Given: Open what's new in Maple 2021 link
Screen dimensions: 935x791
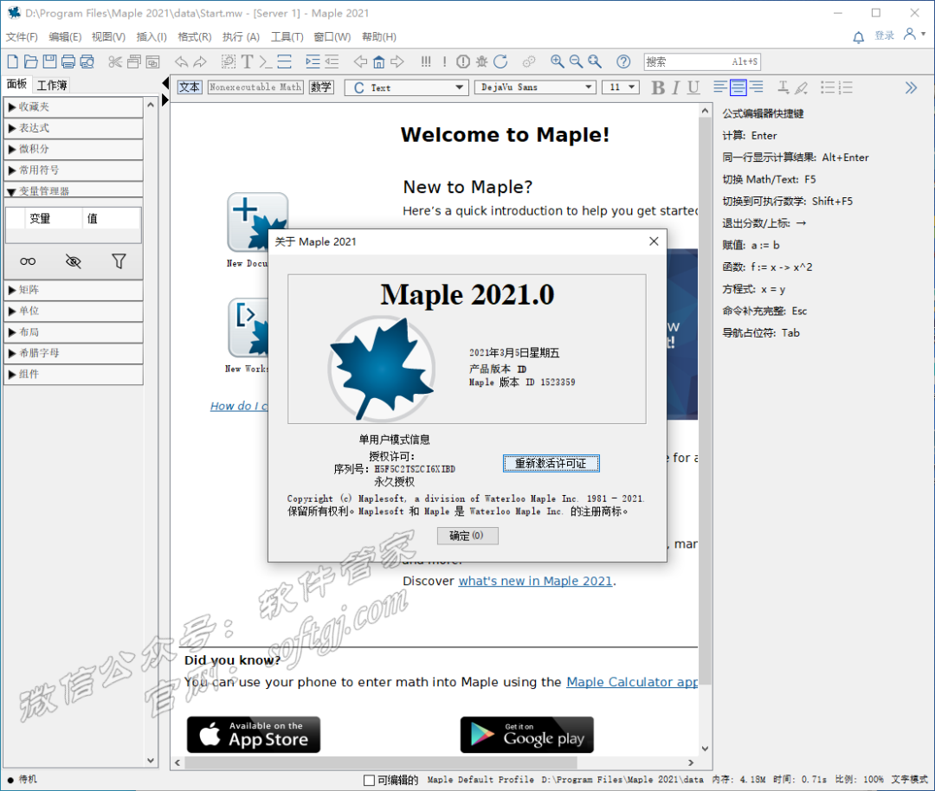Looking at the screenshot, I should pyautogui.click(x=535, y=582).
